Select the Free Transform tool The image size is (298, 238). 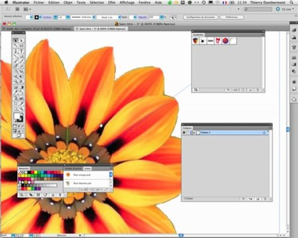tap(21, 77)
